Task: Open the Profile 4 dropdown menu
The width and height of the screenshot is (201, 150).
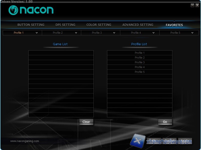Action: 153,33
